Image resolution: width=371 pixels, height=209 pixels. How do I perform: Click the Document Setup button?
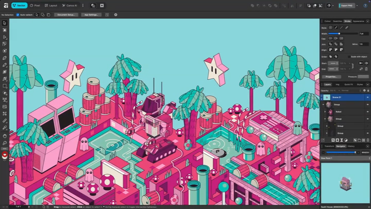66,15
